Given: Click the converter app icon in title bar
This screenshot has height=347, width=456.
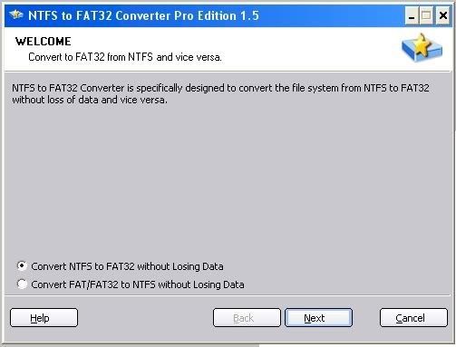Looking at the screenshot, I should click(16, 14).
